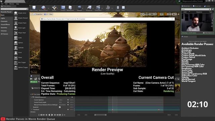Click the Save Current toolbar icon
This screenshot has height=121, width=215.
tap(34, 7)
